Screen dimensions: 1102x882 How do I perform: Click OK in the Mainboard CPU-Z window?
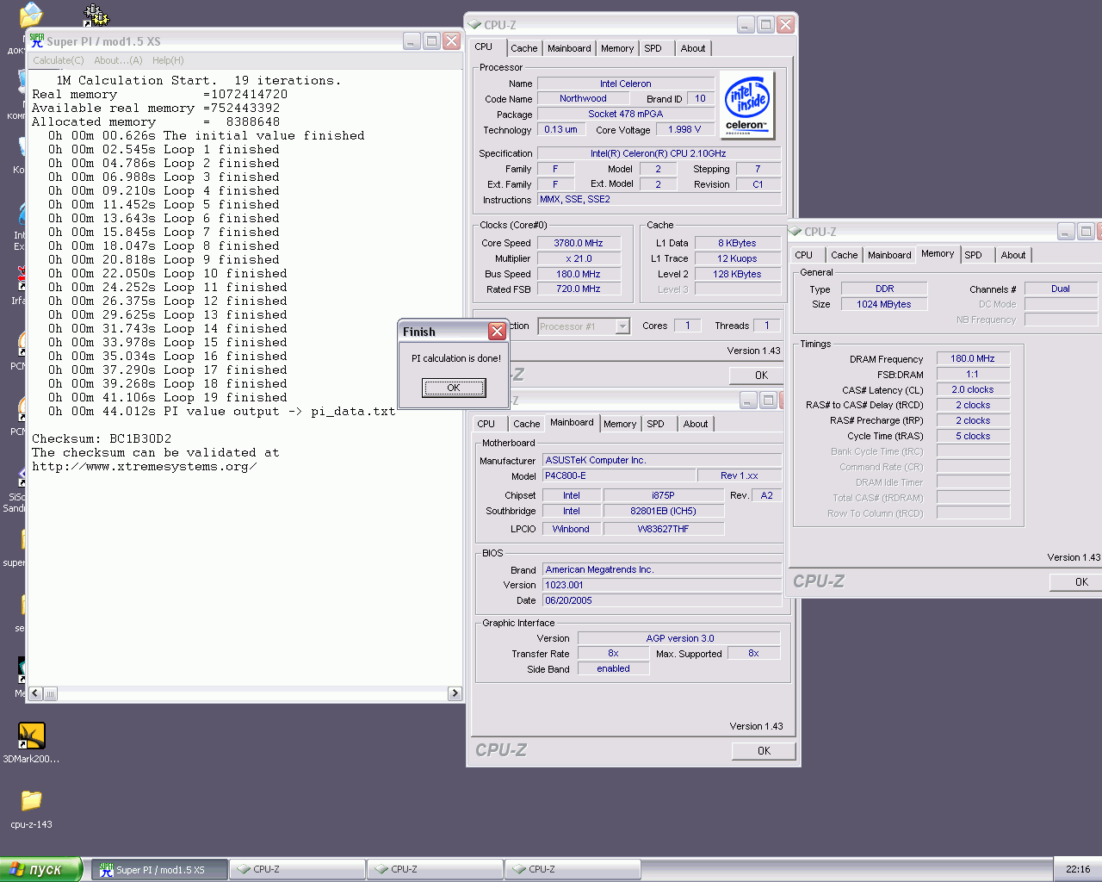(764, 751)
